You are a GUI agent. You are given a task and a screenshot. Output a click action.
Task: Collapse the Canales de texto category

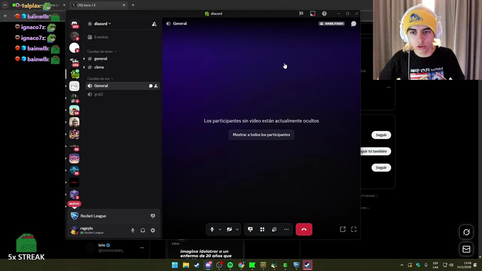coord(102,52)
